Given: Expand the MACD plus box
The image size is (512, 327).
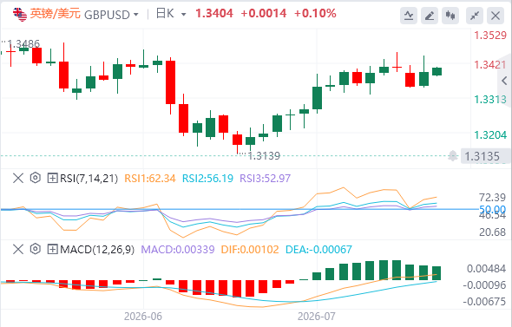Looking at the screenshot, I should [x=52, y=249].
